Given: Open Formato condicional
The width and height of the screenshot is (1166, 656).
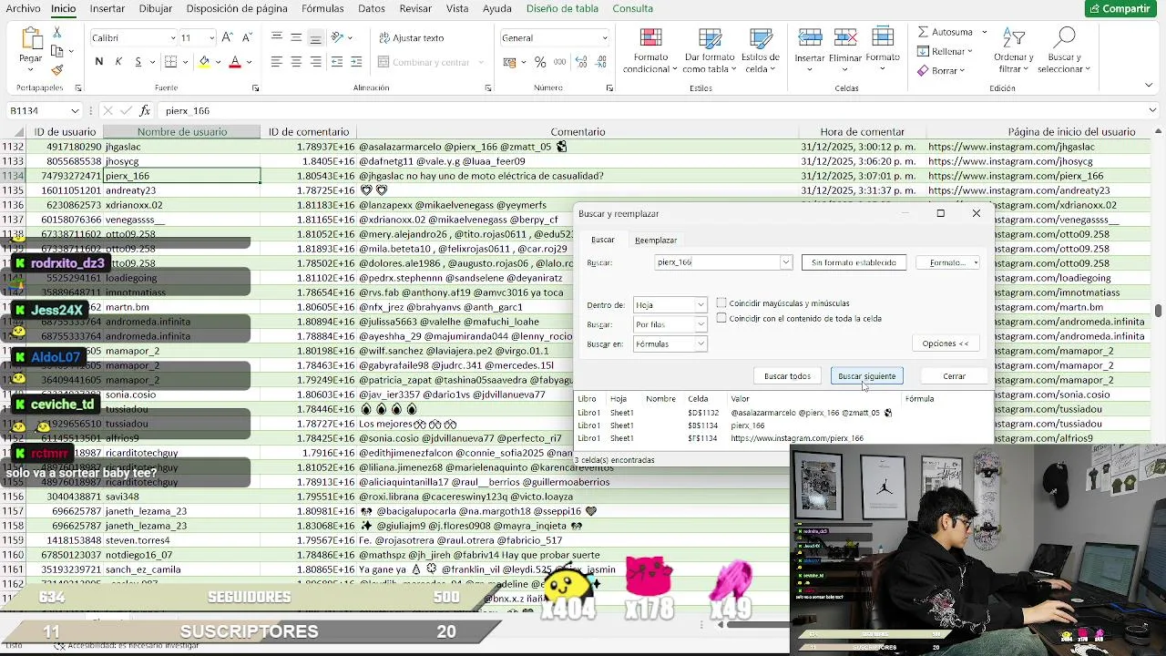Looking at the screenshot, I should (650, 51).
